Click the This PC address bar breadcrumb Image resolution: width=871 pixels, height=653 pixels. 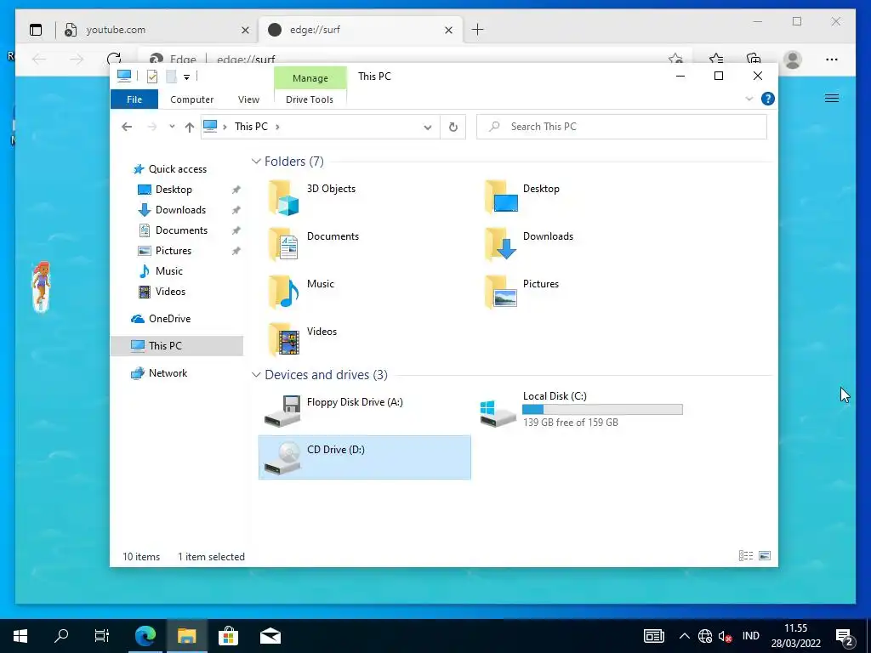pyautogui.click(x=251, y=127)
